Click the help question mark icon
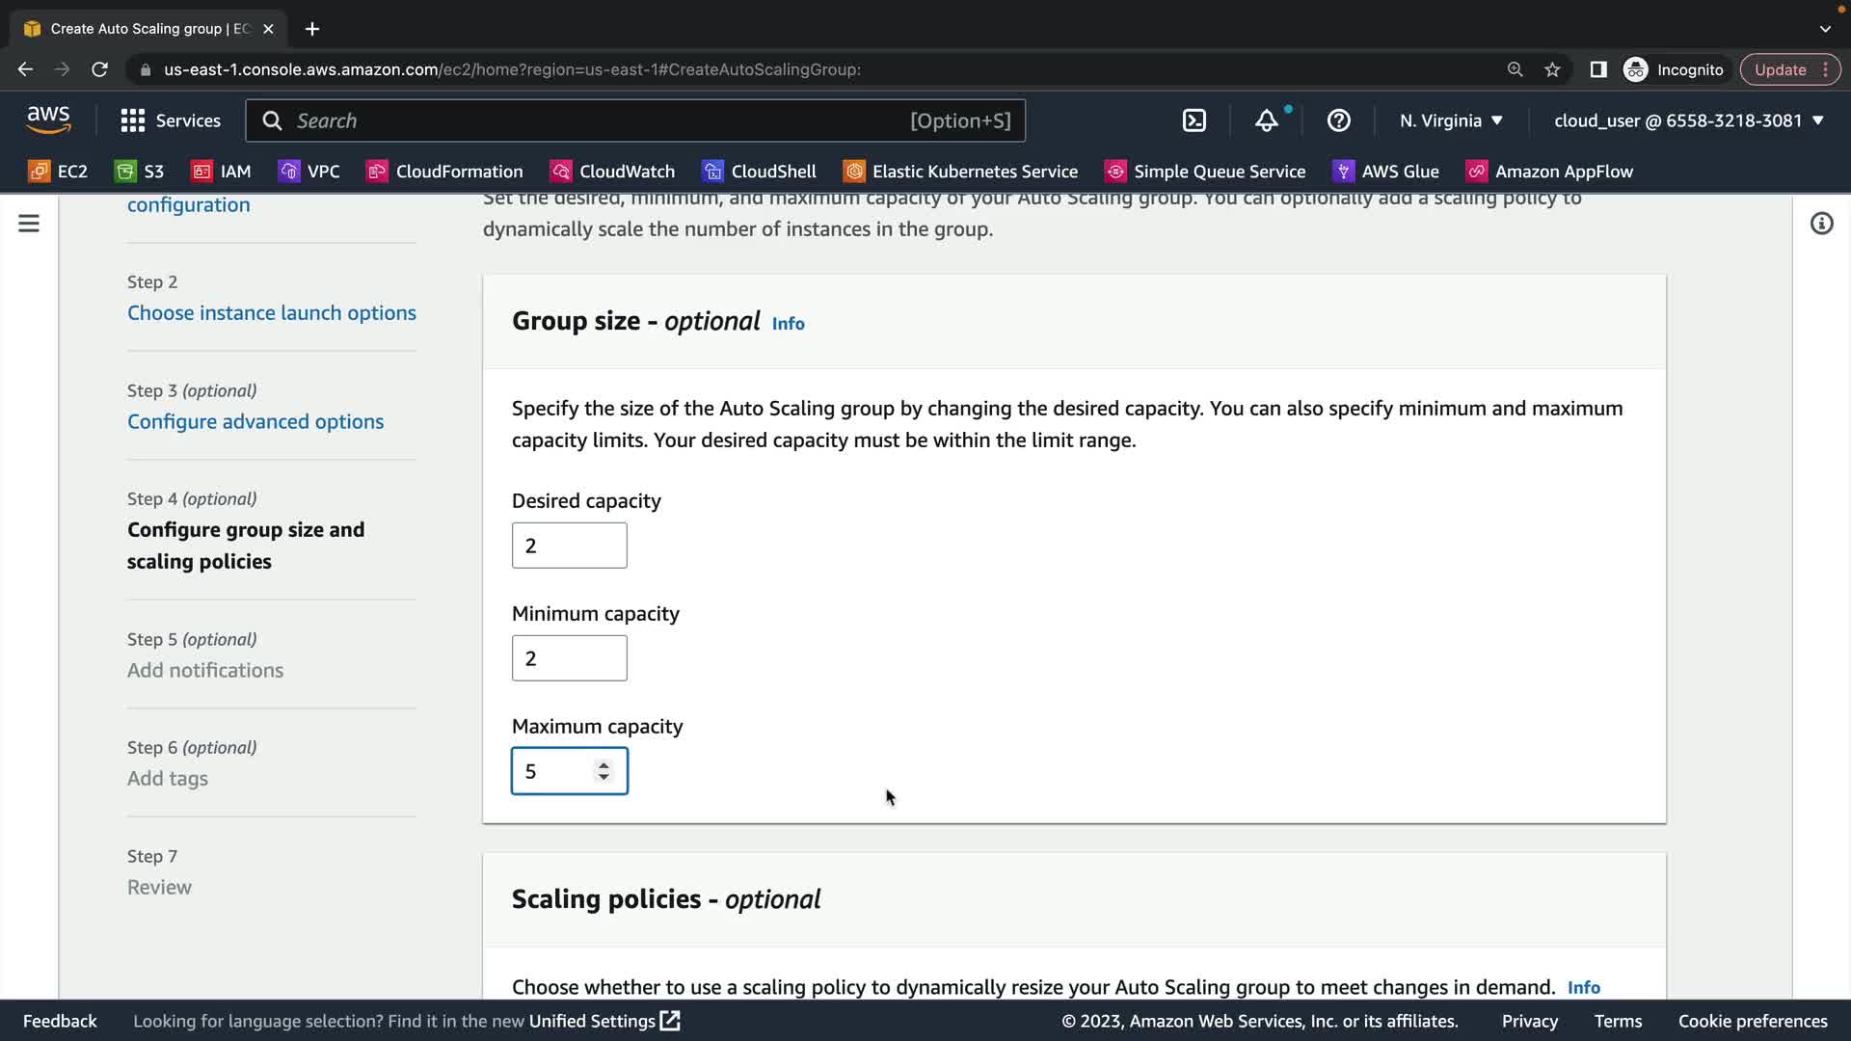Screen dimensions: 1851x1041 (1338, 120)
